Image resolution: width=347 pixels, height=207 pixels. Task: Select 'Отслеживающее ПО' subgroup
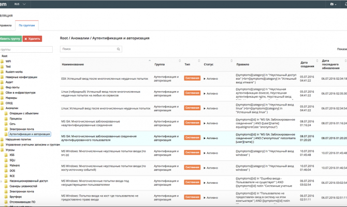click(x=22, y=202)
